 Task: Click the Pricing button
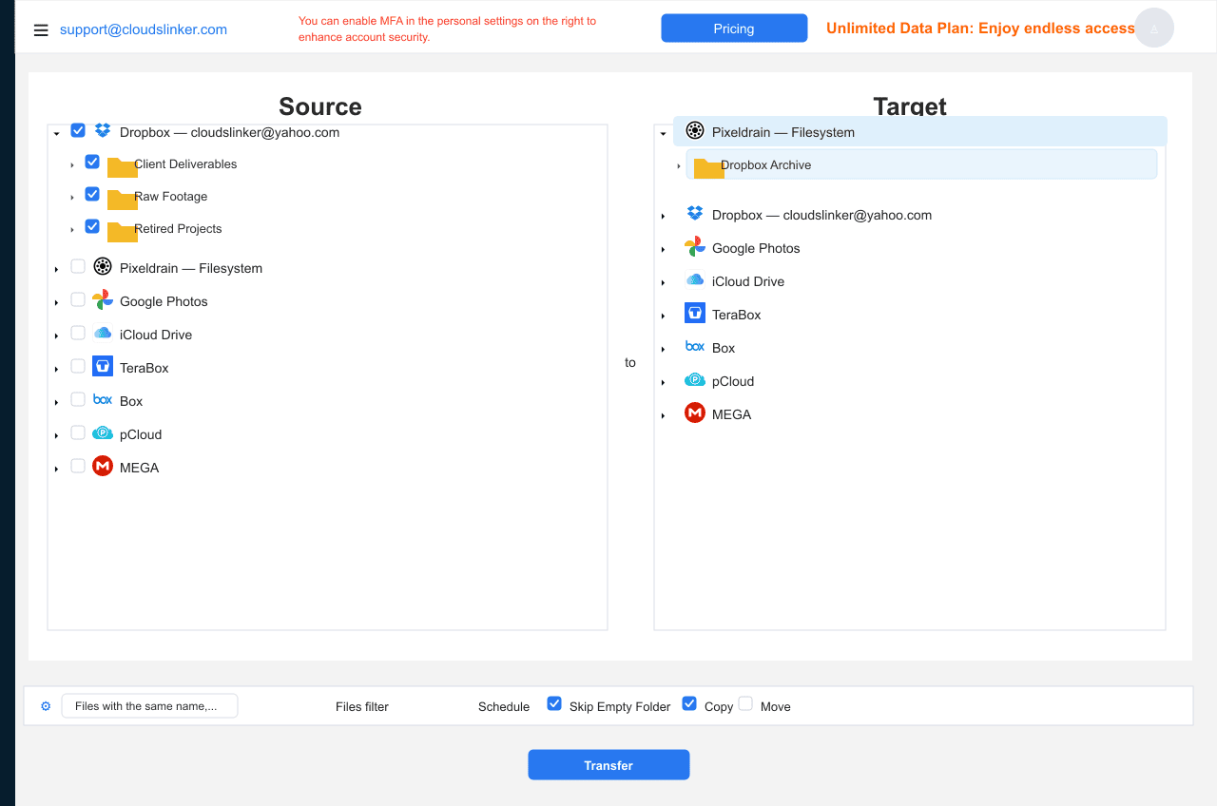click(x=734, y=29)
